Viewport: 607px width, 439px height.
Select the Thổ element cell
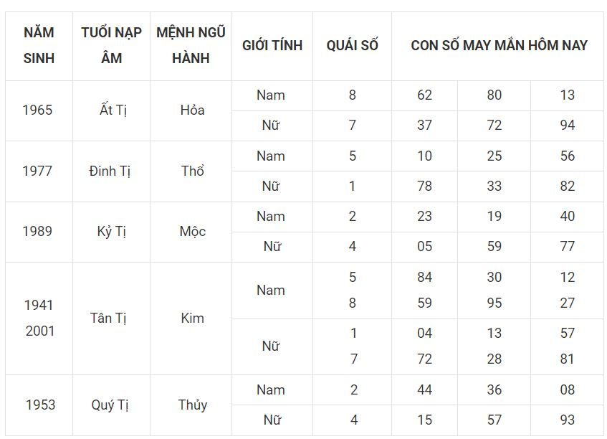(191, 171)
